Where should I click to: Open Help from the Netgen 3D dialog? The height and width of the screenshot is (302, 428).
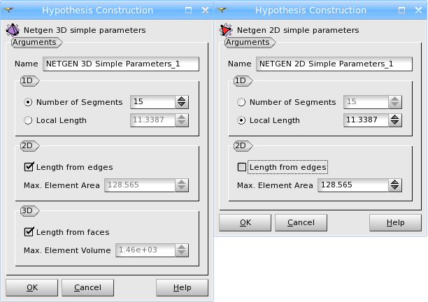pos(182,287)
